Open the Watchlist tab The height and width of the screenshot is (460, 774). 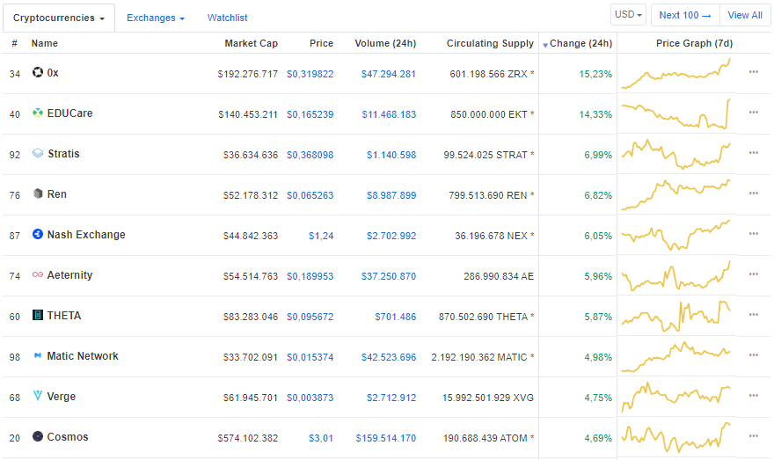[x=227, y=18]
